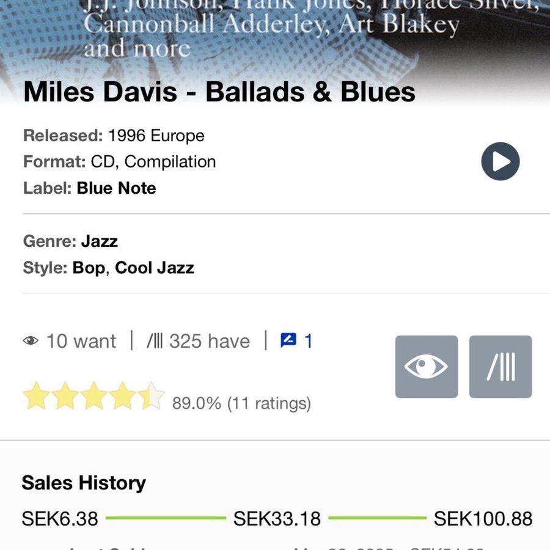View the highest sale price SEK100.88
Image resolution: width=550 pixels, height=550 pixels.
pos(483,519)
